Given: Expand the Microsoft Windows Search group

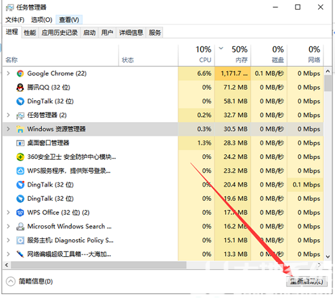Looking at the screenshot, I should point(8,227).
